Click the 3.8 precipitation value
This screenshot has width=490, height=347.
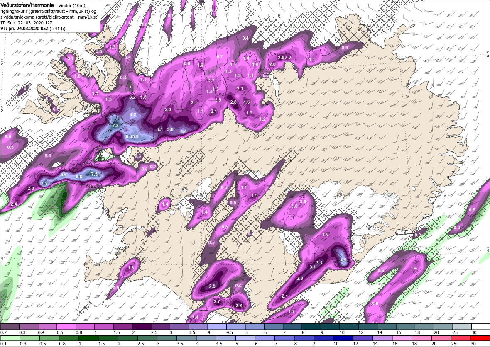pyautogui.click(x=170, y=129)
